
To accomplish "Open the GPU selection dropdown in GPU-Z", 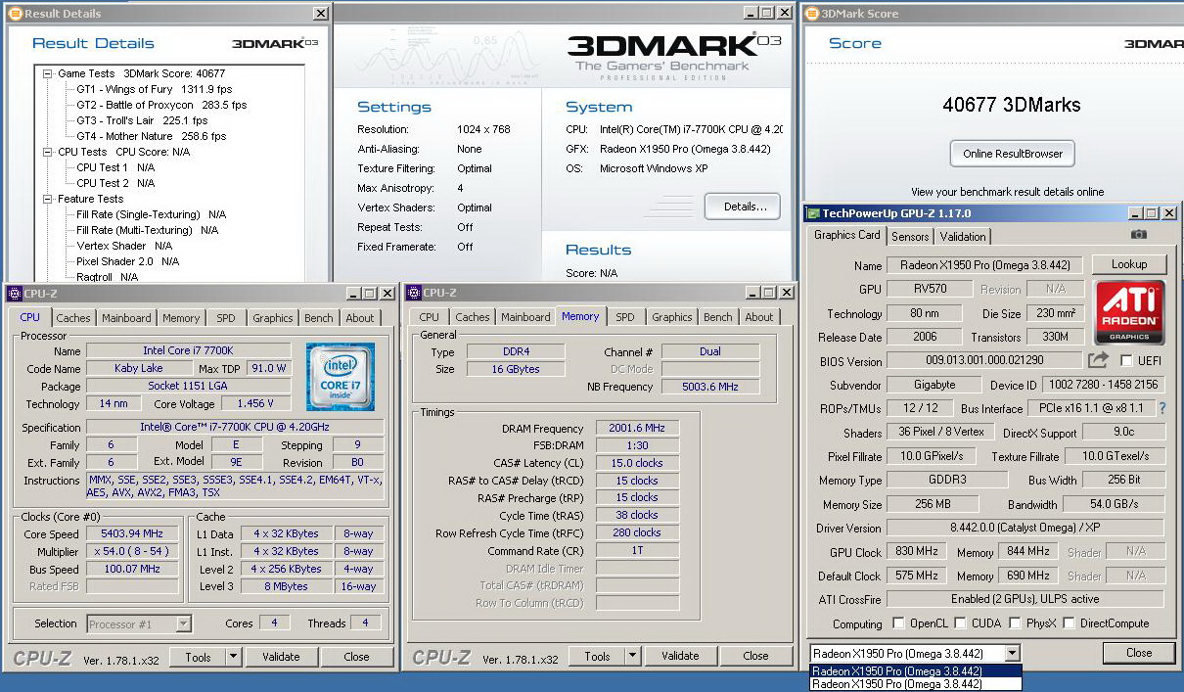I will click(x=1012, y=653).
